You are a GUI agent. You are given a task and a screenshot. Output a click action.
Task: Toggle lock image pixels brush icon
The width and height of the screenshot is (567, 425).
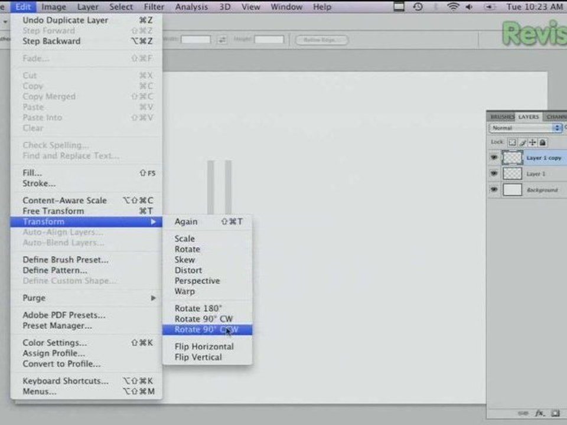tap(523, 142)
